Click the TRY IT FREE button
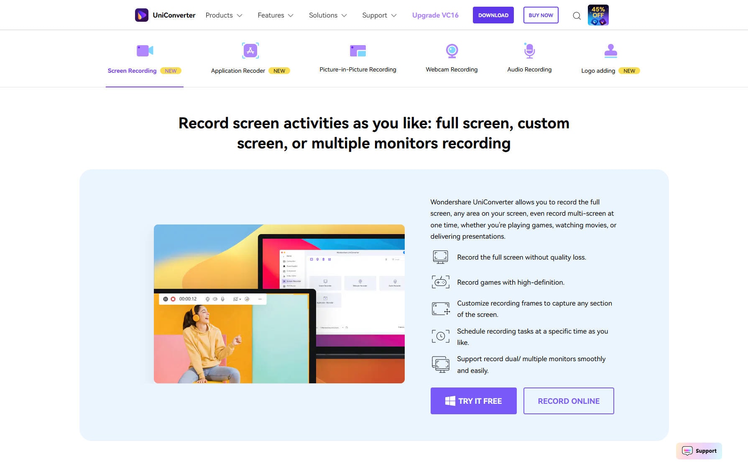 coord(474,401)
